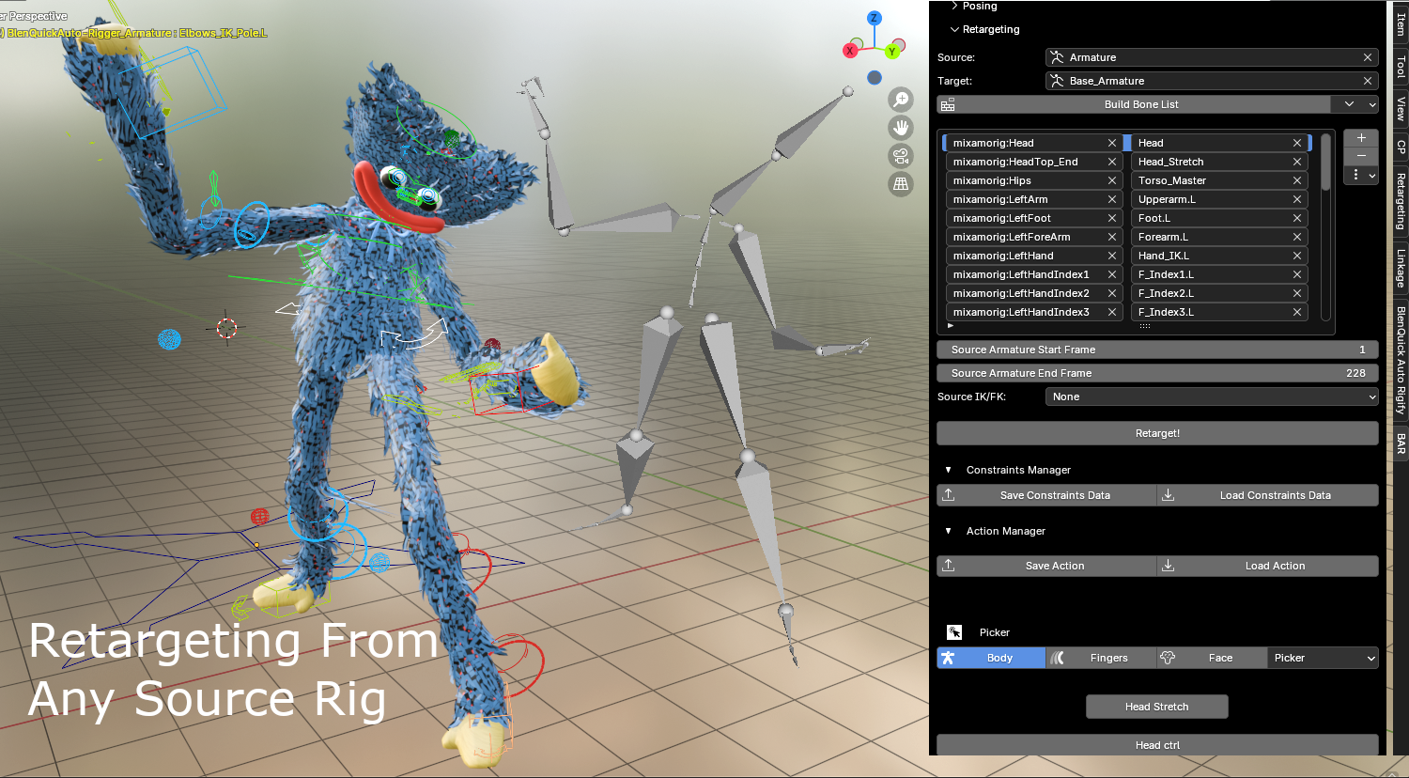Switch to the Linkage sidebar tab
The height and width of the screenshot is (778, 1409).
coord(1399,272)
